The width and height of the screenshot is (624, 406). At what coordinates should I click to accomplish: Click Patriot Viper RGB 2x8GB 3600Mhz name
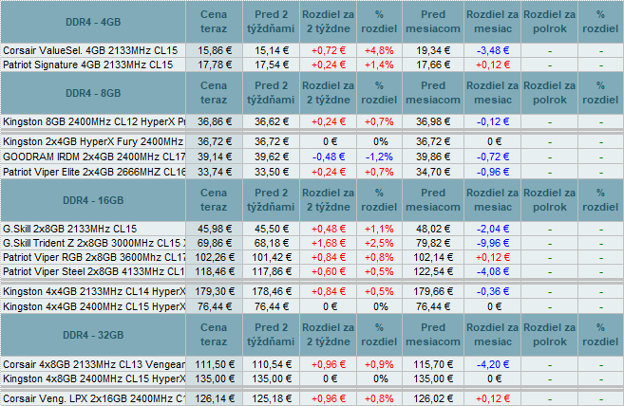click(x=94, y=257)
